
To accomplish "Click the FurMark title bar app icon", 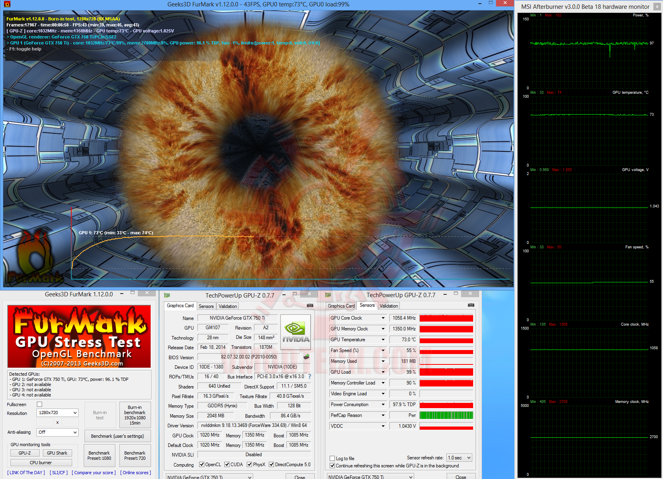I will (7, 4).
